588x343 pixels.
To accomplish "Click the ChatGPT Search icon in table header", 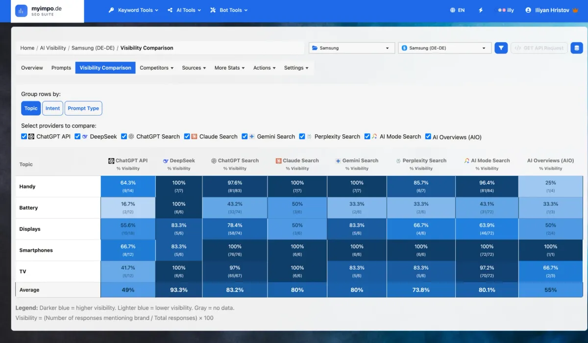I will [214, 160].
